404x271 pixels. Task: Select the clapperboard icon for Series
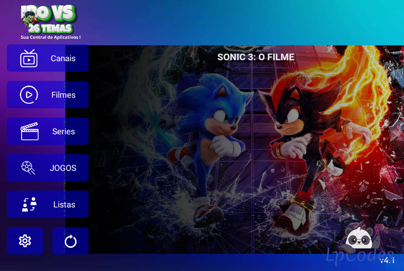[29, 131]
